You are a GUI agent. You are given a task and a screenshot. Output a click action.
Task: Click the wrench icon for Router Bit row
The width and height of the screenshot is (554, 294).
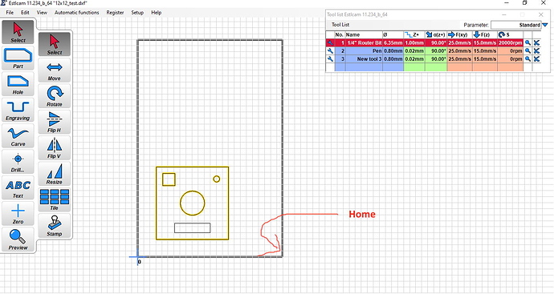tap(330, 42)
